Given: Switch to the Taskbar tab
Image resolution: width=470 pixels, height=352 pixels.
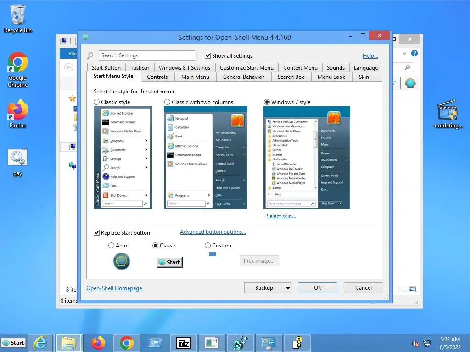Looking at the screenshot, I should (x=140, y=68).
